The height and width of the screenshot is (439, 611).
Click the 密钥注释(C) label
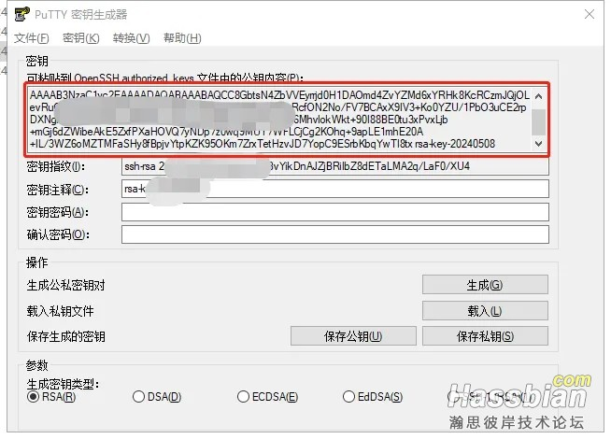click(x=58, y=190)
